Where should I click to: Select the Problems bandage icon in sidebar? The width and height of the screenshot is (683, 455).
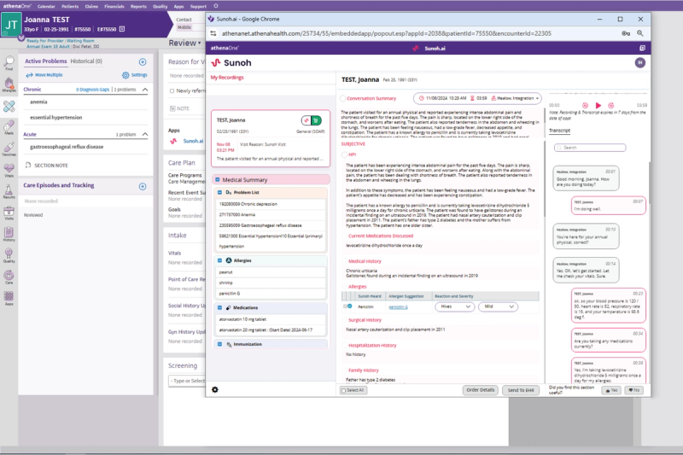(x=9, y=106)
